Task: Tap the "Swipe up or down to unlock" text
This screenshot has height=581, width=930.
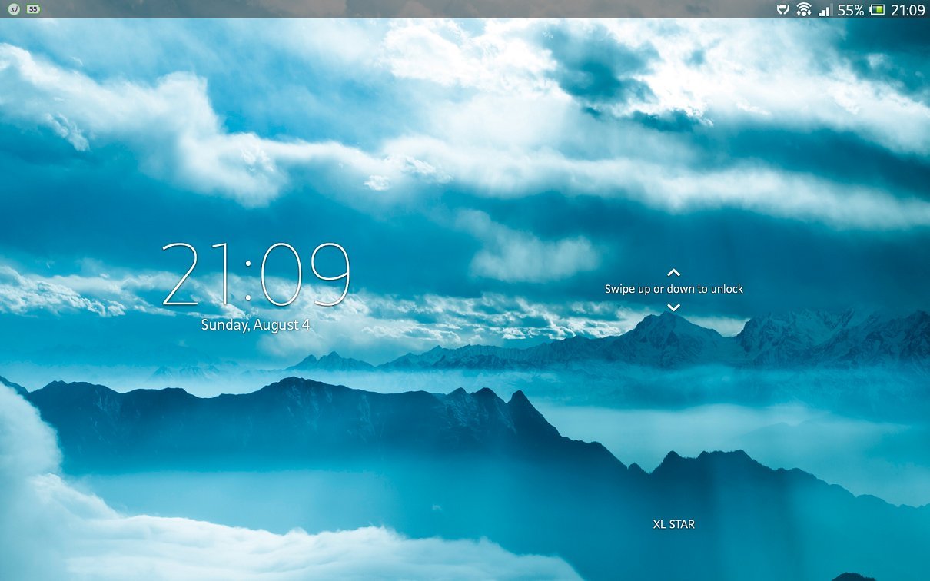Action: click(x=674, y=289)
